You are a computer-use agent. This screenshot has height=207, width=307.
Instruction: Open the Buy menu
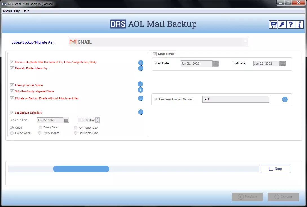click(x=17, y=11)
